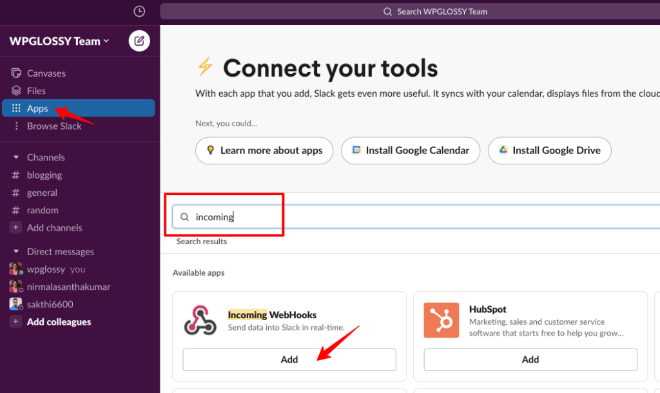This screenshot has height=393, width=660.
Task: Click the hash icon beside general
Action: (x=15, y=193)
